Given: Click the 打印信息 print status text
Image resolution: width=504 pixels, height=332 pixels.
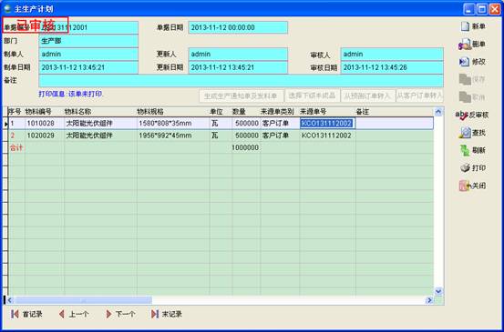Looking at the screenshot, I should 71,94.
